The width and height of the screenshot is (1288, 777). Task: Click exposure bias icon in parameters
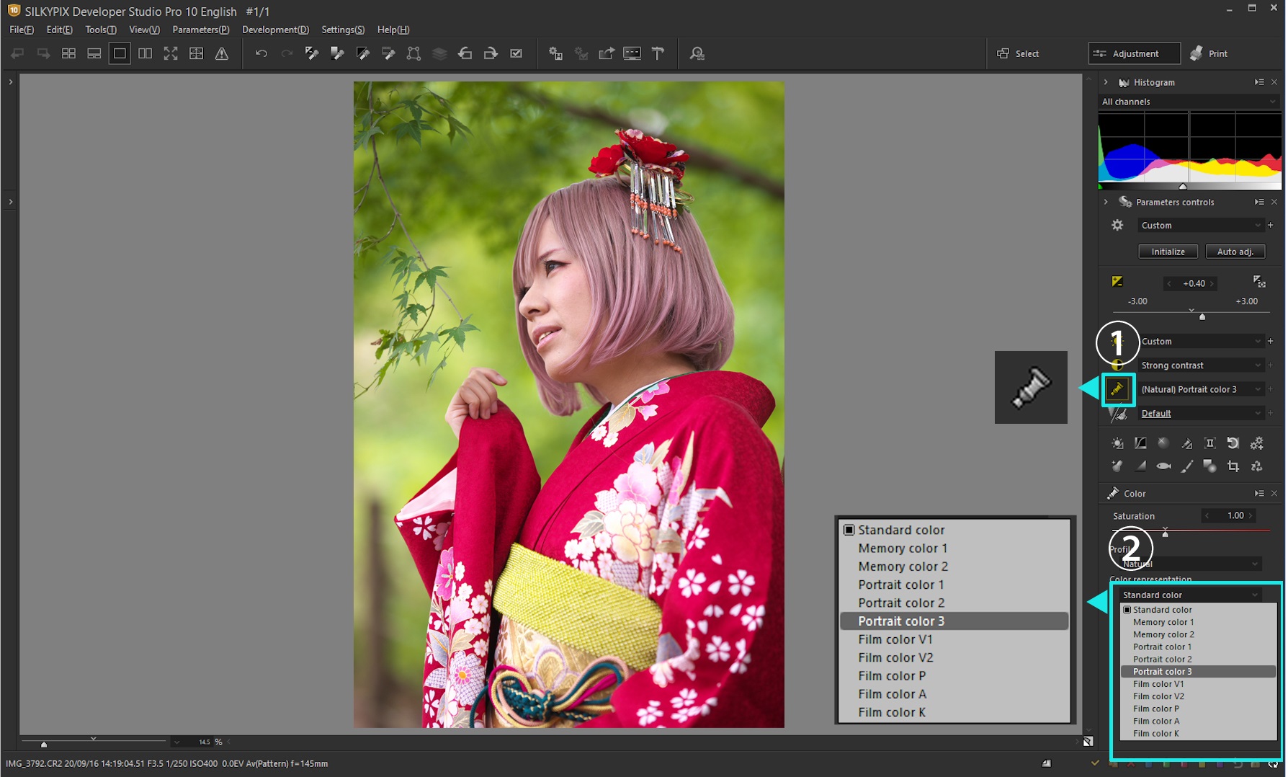tap(1117, 282)
